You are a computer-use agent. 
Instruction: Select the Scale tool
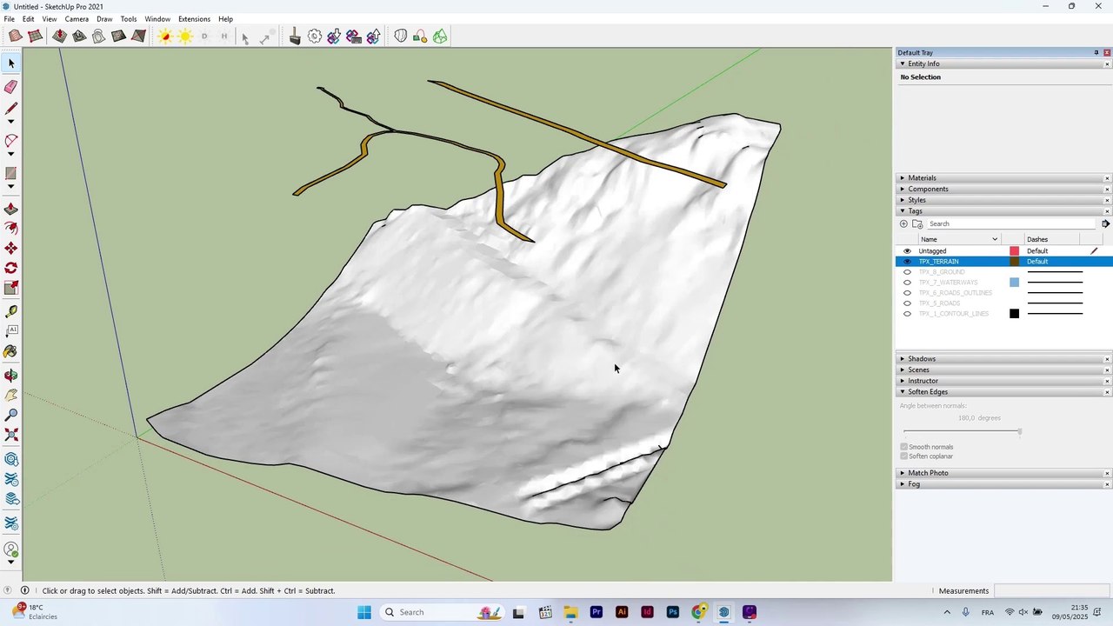click(11, 289)
